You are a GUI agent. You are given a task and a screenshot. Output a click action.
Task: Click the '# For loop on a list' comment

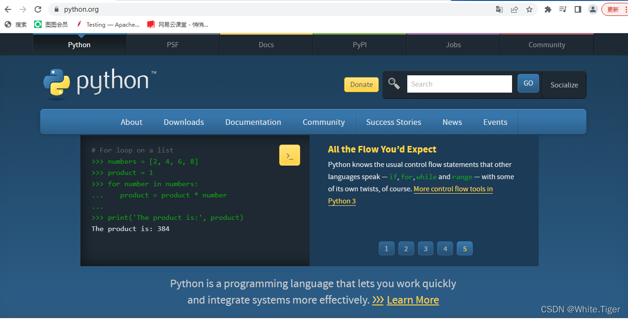click(x=132, y=150)
